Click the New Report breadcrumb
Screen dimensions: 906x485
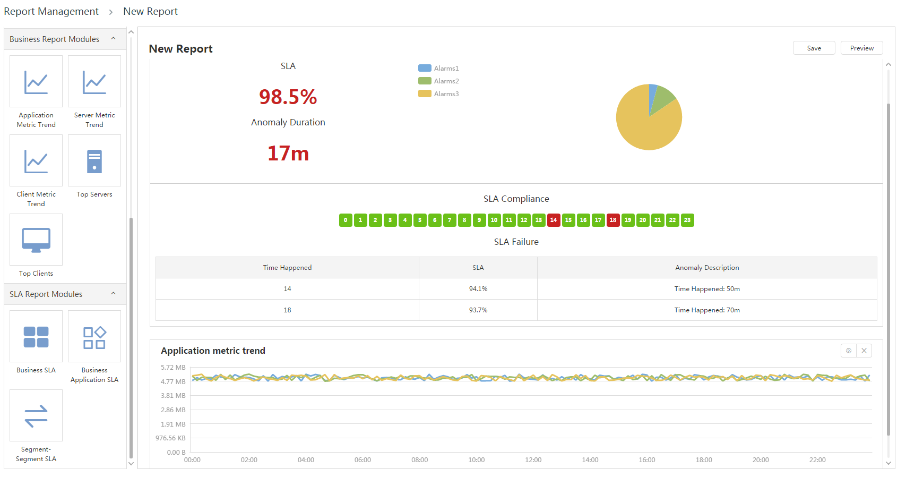pyautogui.click(x=150, y=11)
